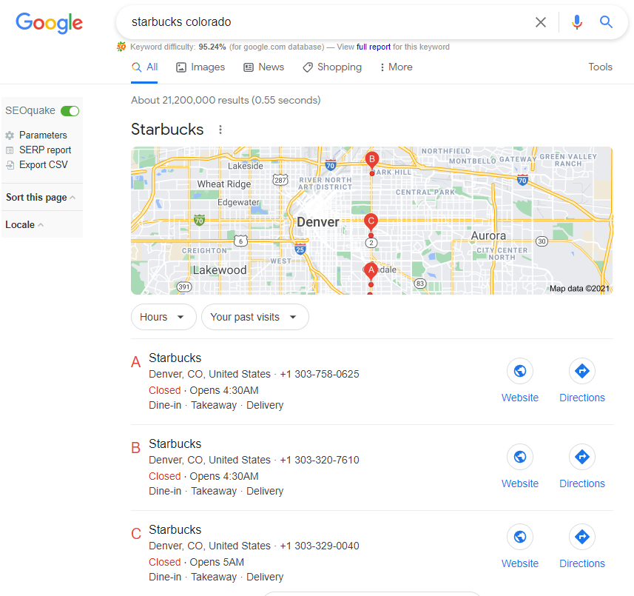Click phone number +1 303-329-0040
Viewport: 634px width, 596px height.
[320, 546]
